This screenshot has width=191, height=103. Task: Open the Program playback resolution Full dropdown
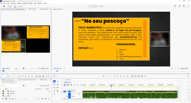pos(173,68)
